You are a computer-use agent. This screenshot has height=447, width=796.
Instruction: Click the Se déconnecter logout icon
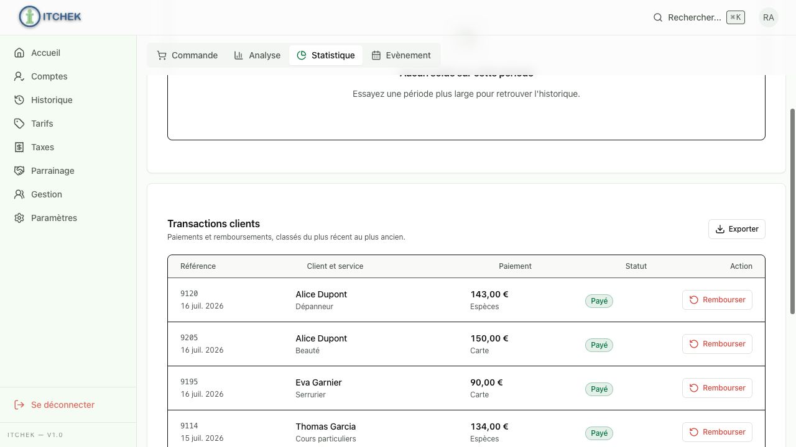[19, 405]
